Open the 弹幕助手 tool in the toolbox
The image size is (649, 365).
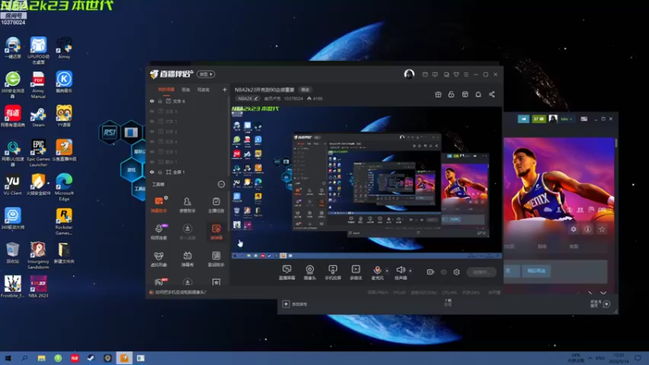(x=158, y=205)
